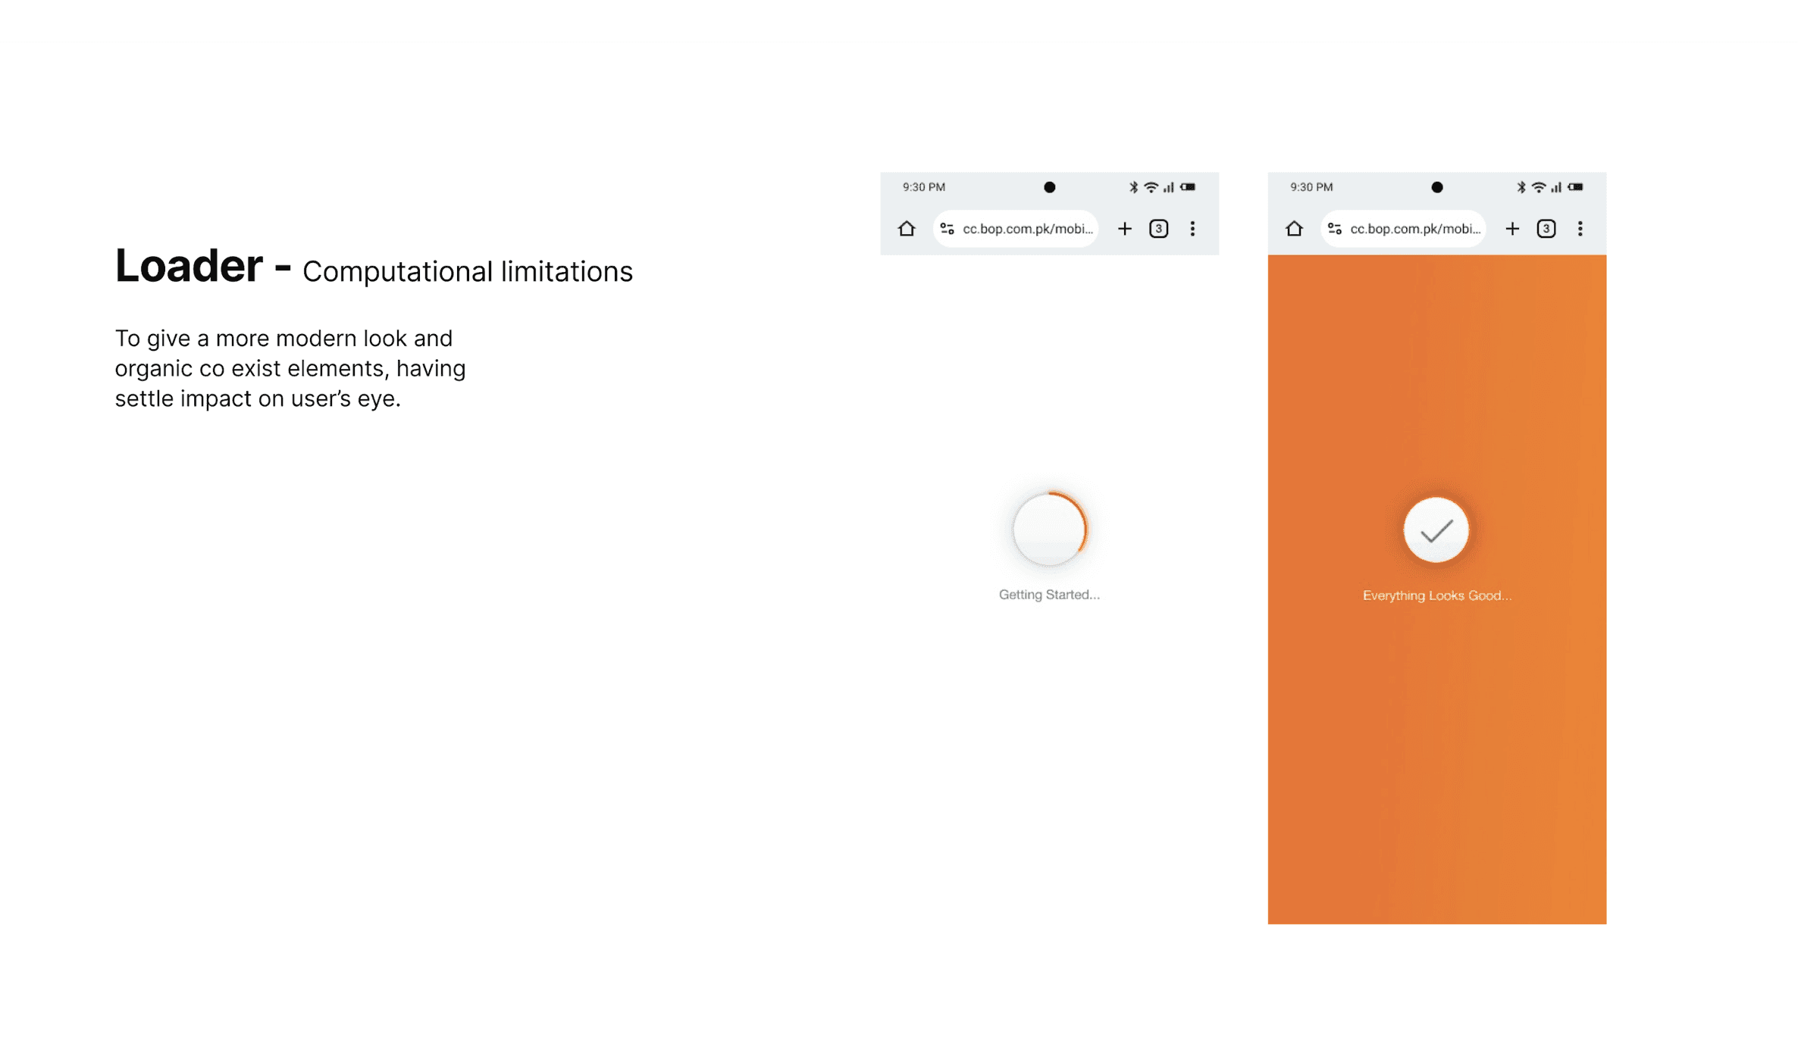Screen dimensions: 1798x1053
Task: Click site settings icon in left address bar
Action: [947, 229]
